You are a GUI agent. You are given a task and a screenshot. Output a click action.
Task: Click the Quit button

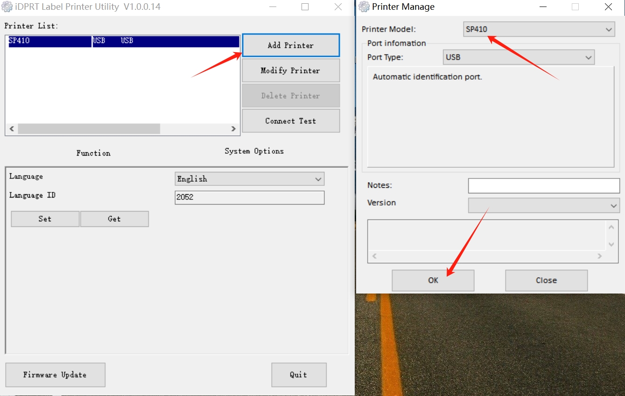point(298,375)
